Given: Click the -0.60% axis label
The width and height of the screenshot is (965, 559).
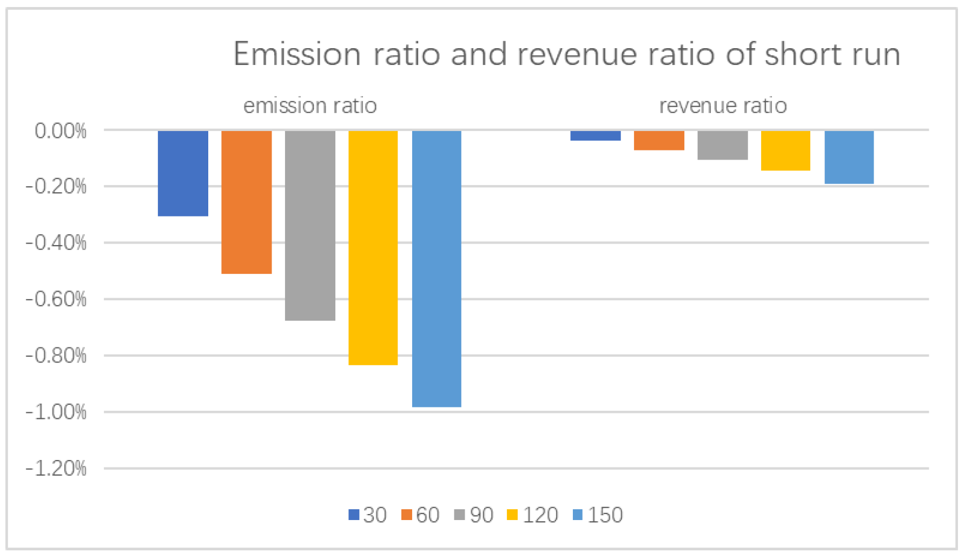Looking at the screenshot, I should point(56,299).
